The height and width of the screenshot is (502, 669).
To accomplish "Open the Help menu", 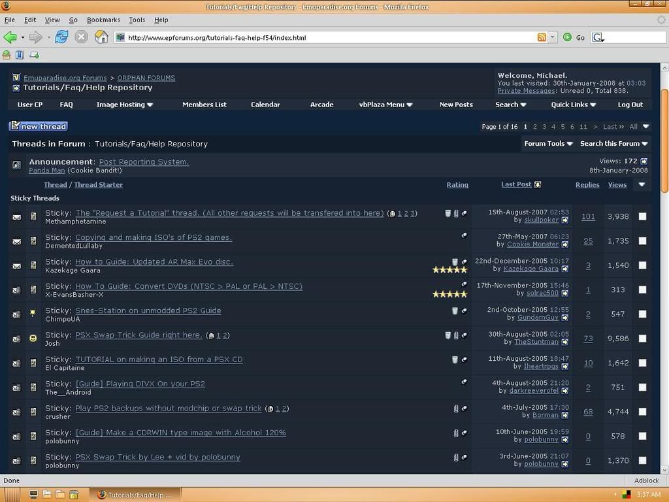I will point(161,20).
